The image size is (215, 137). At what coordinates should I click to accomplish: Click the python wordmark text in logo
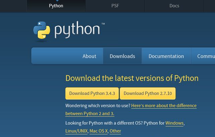tap(77, 30)
